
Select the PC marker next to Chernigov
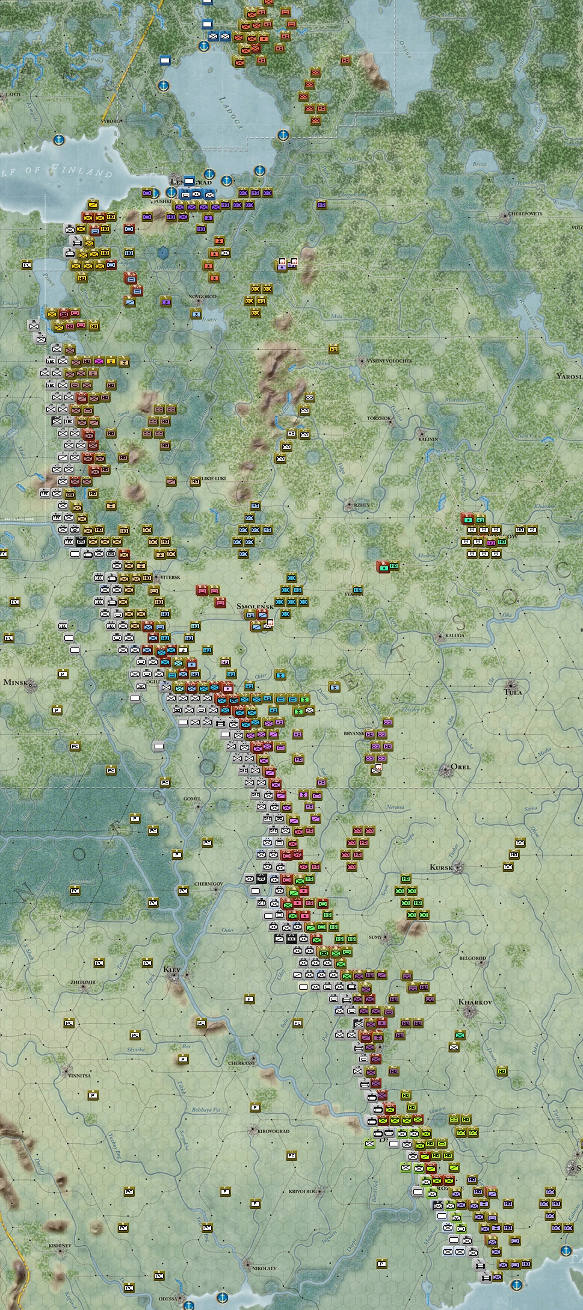pos(183,891)
